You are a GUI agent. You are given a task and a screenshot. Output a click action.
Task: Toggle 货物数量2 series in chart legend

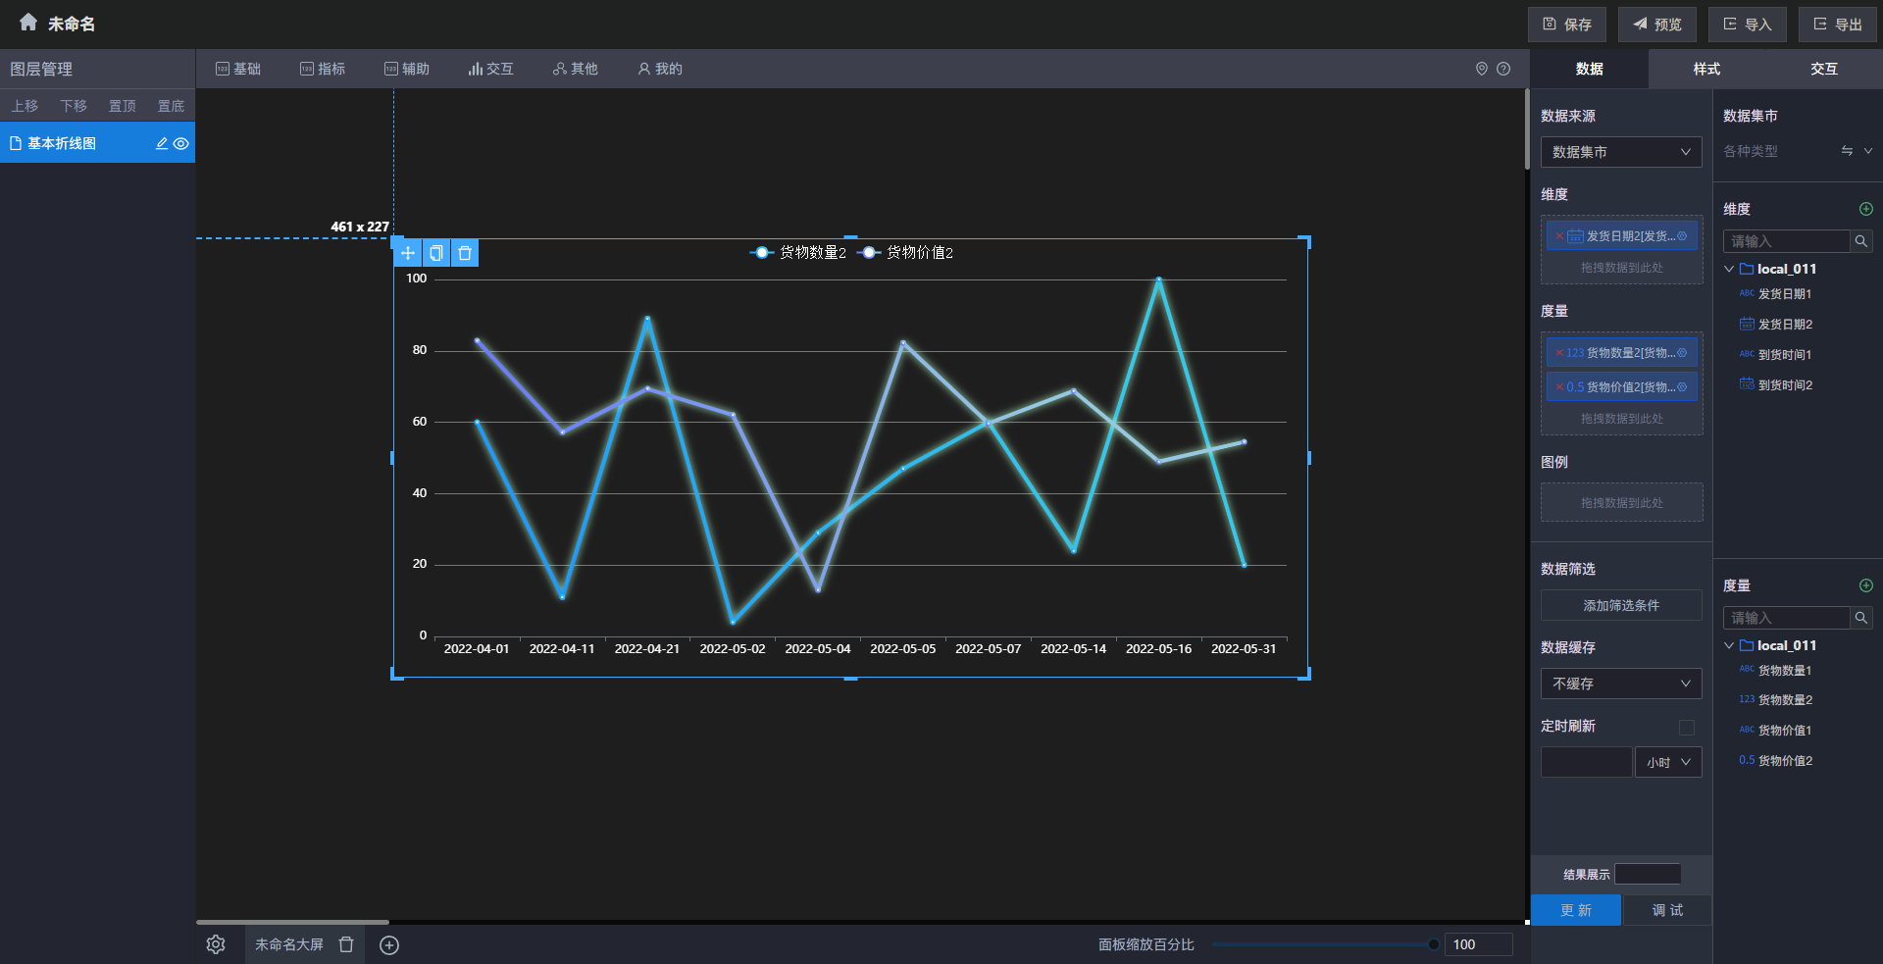click(798, 253)
